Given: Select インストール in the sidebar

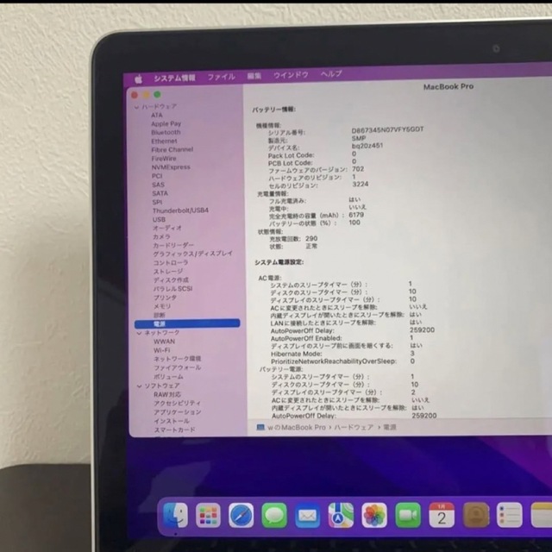Looking at the screenshot, I should click(x=172, y=421).
